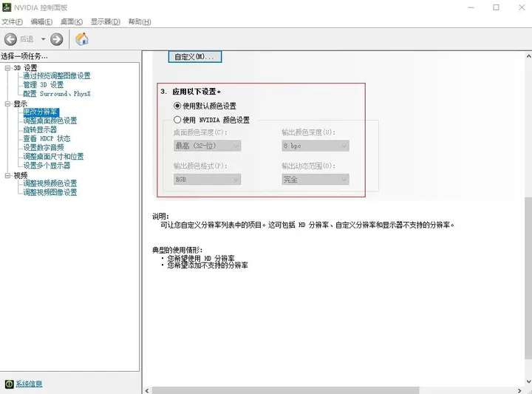Click the 说明: heading text
The width and height of the screenshot is (532, 394).
pos(160,216)
